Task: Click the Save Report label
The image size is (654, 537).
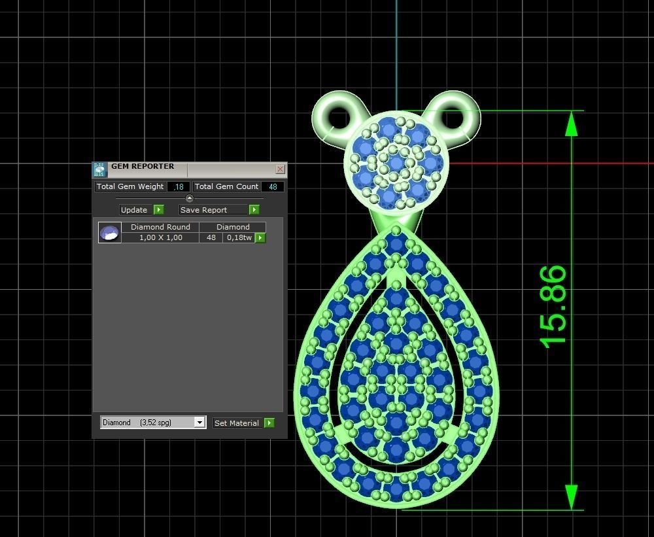Action: (x=203, y=210)
